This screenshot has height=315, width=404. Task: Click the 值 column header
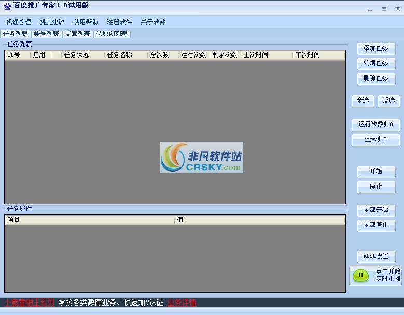[x=260, y=220]
